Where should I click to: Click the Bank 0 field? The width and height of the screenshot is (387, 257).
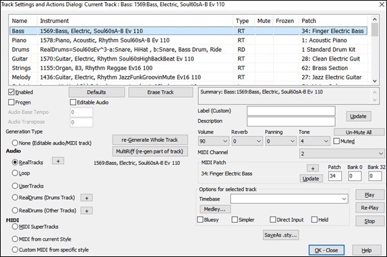pos(355,176)
